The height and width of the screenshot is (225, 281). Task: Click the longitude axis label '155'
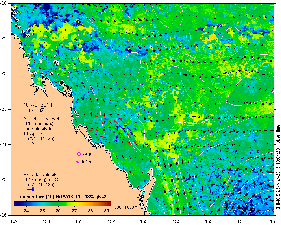[x=209, y=222]
